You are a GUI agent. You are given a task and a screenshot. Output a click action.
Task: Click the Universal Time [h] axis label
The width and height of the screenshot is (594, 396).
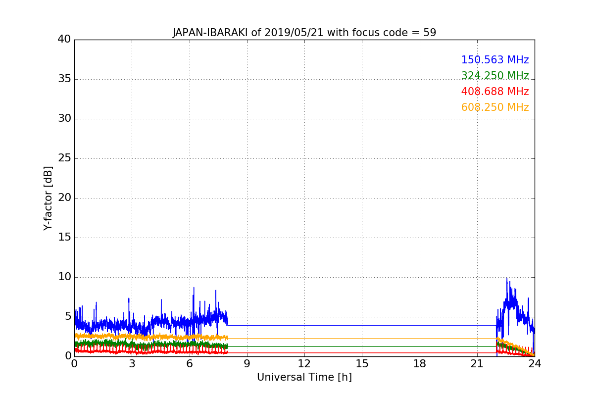pyautogui.click(x=304, y=377)
